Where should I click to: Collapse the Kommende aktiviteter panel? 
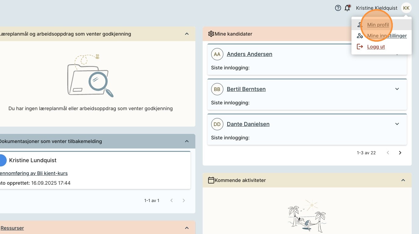[x=403, y=180]
